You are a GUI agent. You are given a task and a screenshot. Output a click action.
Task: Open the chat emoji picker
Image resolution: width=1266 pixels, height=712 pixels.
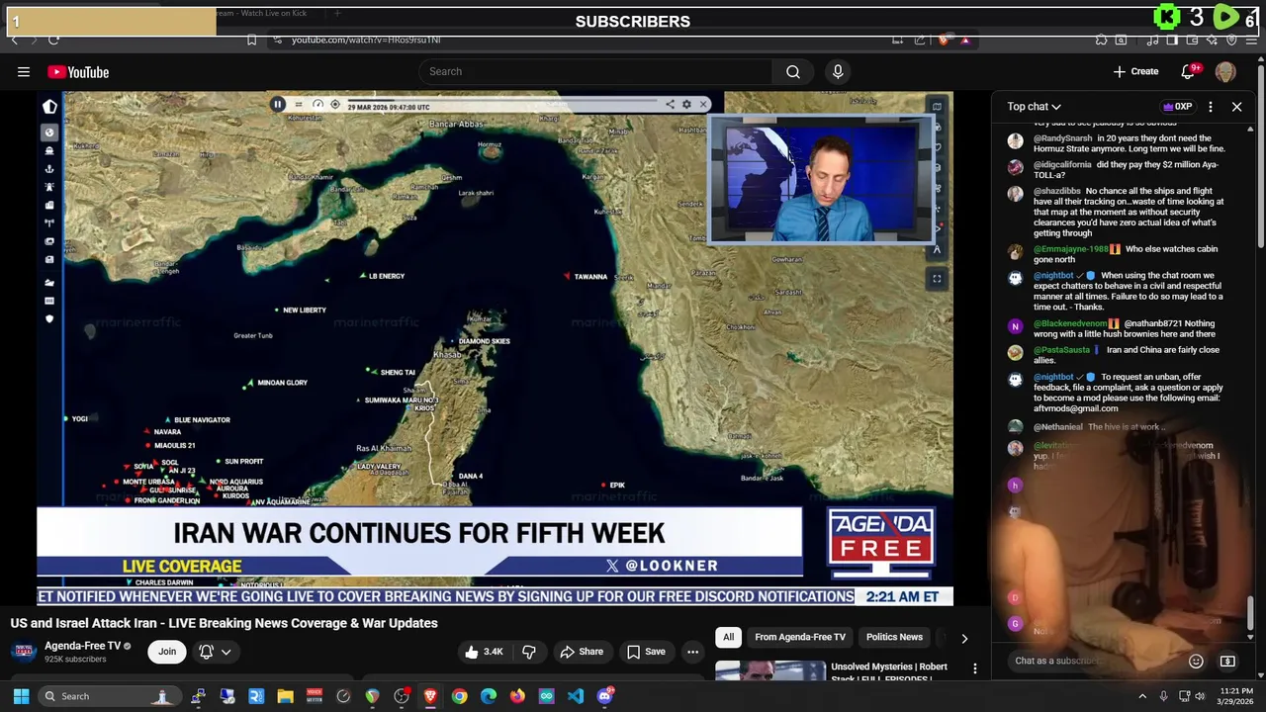pyautogui.click(x=1196, y=661)
